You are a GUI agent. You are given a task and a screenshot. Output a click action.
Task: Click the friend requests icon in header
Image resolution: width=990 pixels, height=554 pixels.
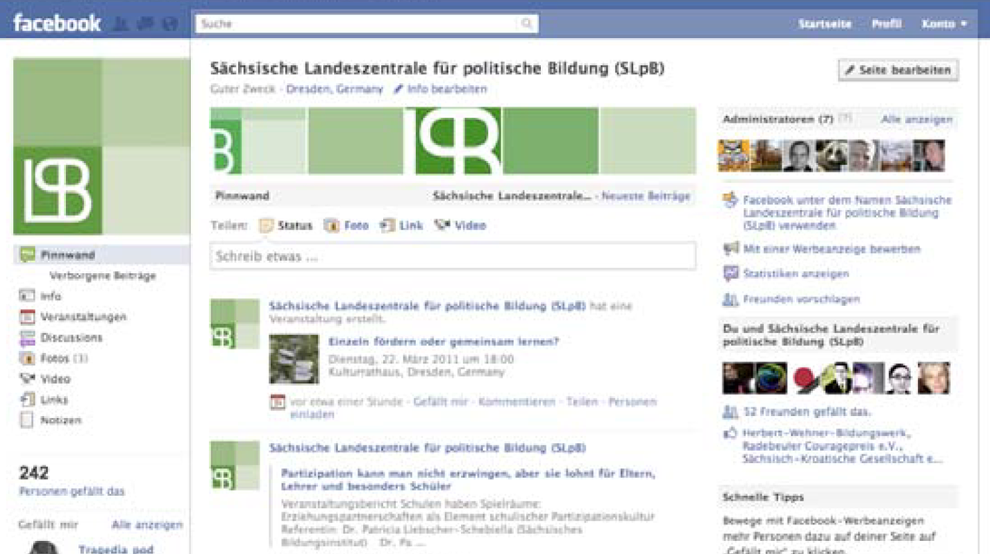(122, 24)
